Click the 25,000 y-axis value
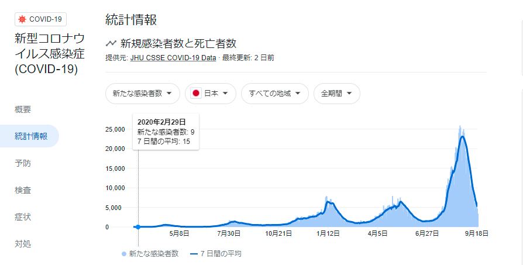The height and width of the screenshot is (265, 523). click(x=115, y=129)
